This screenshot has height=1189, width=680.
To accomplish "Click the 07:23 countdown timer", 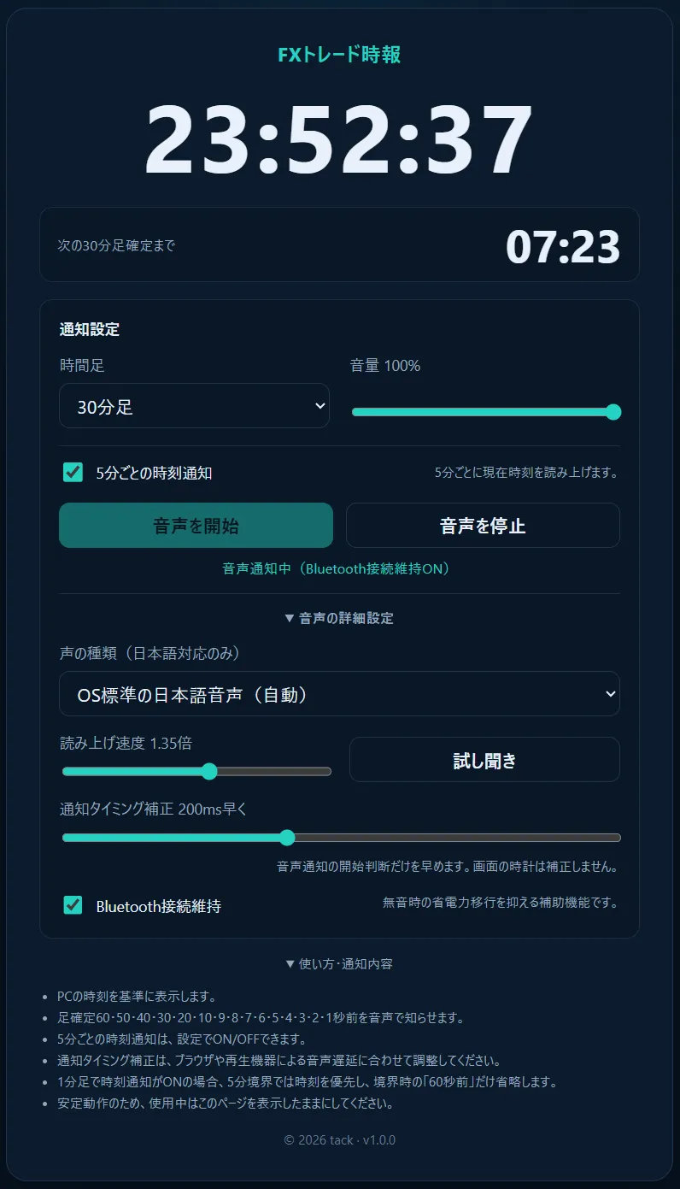I will [563, 247].
